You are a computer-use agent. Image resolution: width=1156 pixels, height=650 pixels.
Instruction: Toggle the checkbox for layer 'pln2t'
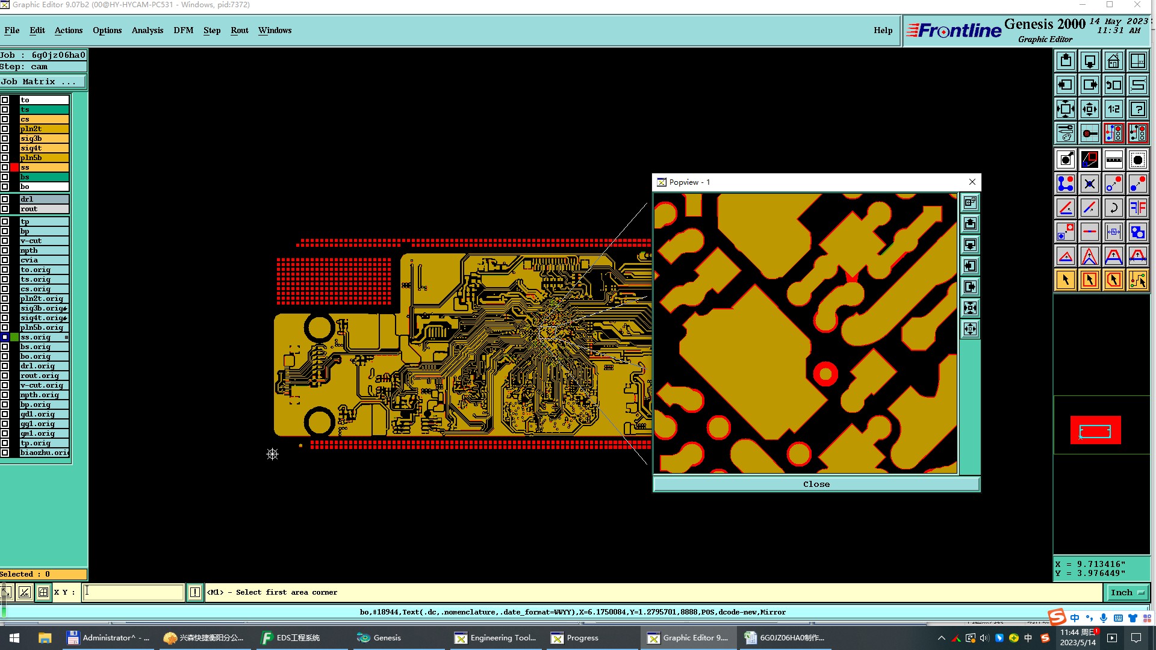click(x=5, y=129)
